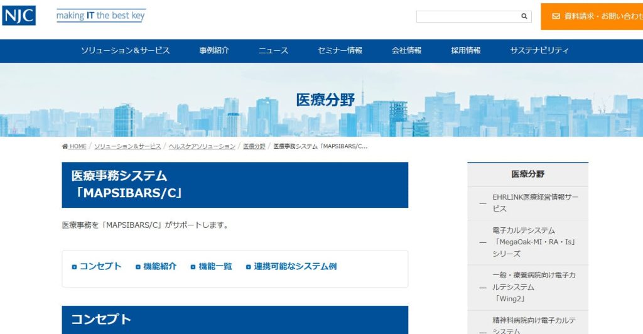Click the bullet icon beside 機能紹介
Viewport: 643px width, 334px height.
tap(138, 267)
